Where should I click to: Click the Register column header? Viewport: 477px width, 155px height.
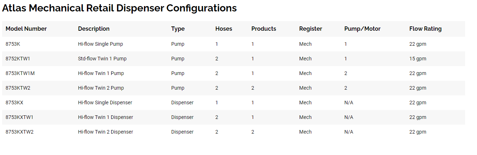[x=310, y=29]
